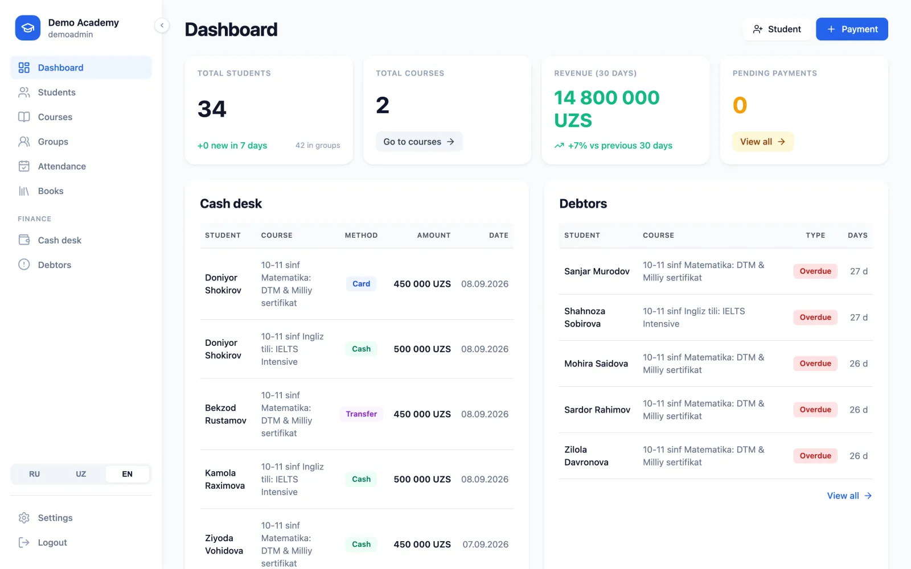The height and width of the screenshot is (569, 911).
Task: Select debtor Sanjar Murodov
Action: (597, 271)
